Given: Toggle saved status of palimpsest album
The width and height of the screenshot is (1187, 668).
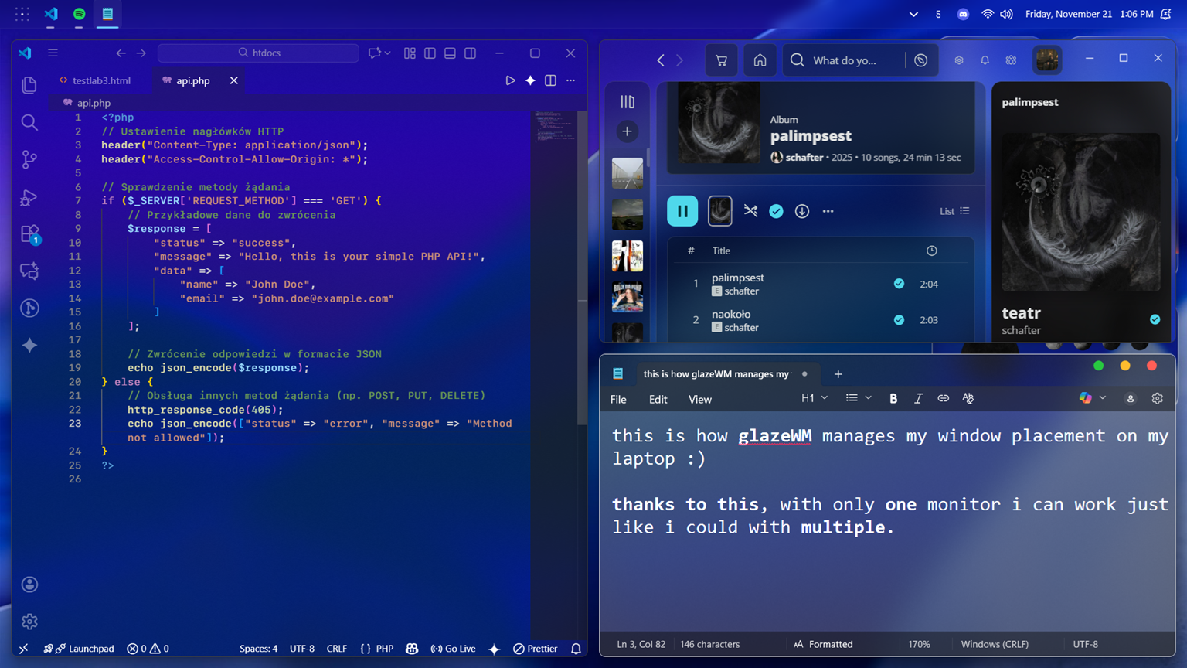Looking at the screenshot, I should 776,211.
